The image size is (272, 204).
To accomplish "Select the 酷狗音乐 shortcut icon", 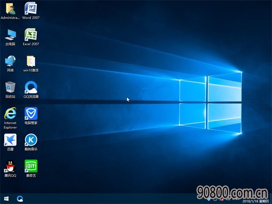I will [x=31, y=142].
